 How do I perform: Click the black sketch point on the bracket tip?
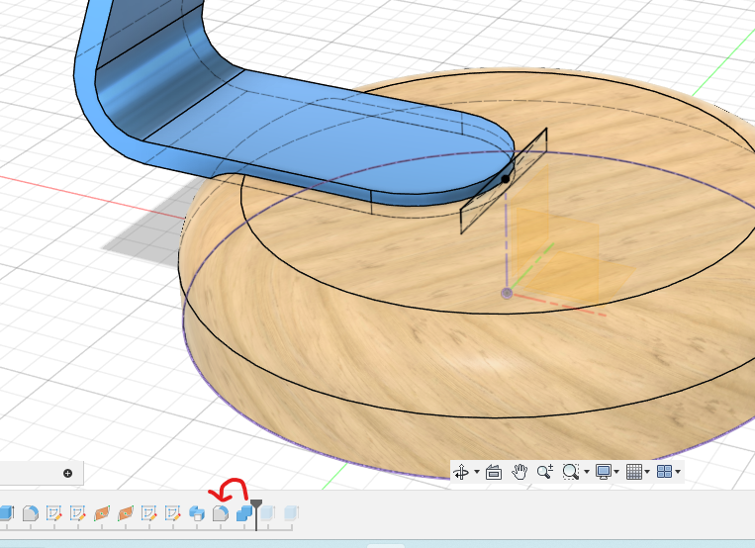point(506,179)
